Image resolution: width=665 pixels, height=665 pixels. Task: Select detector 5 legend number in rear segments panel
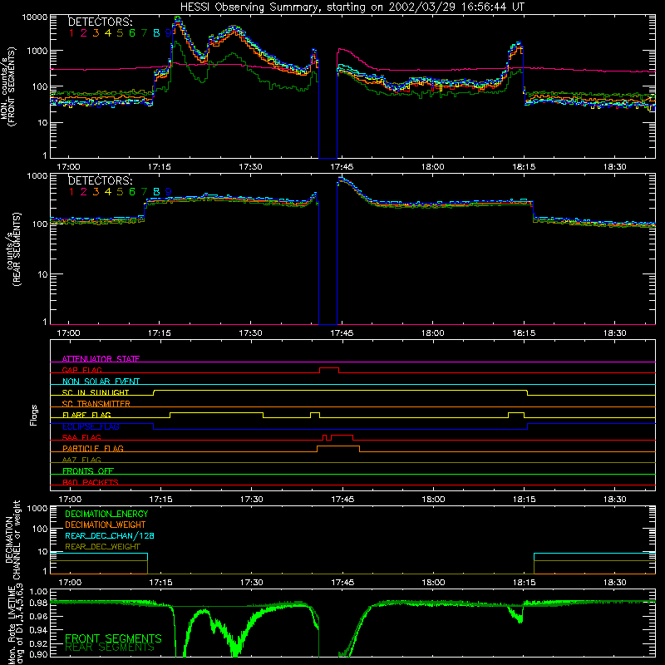pos(120,192)
